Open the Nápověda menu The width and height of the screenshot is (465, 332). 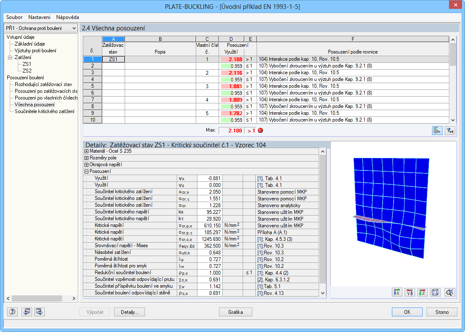point(68,17)
